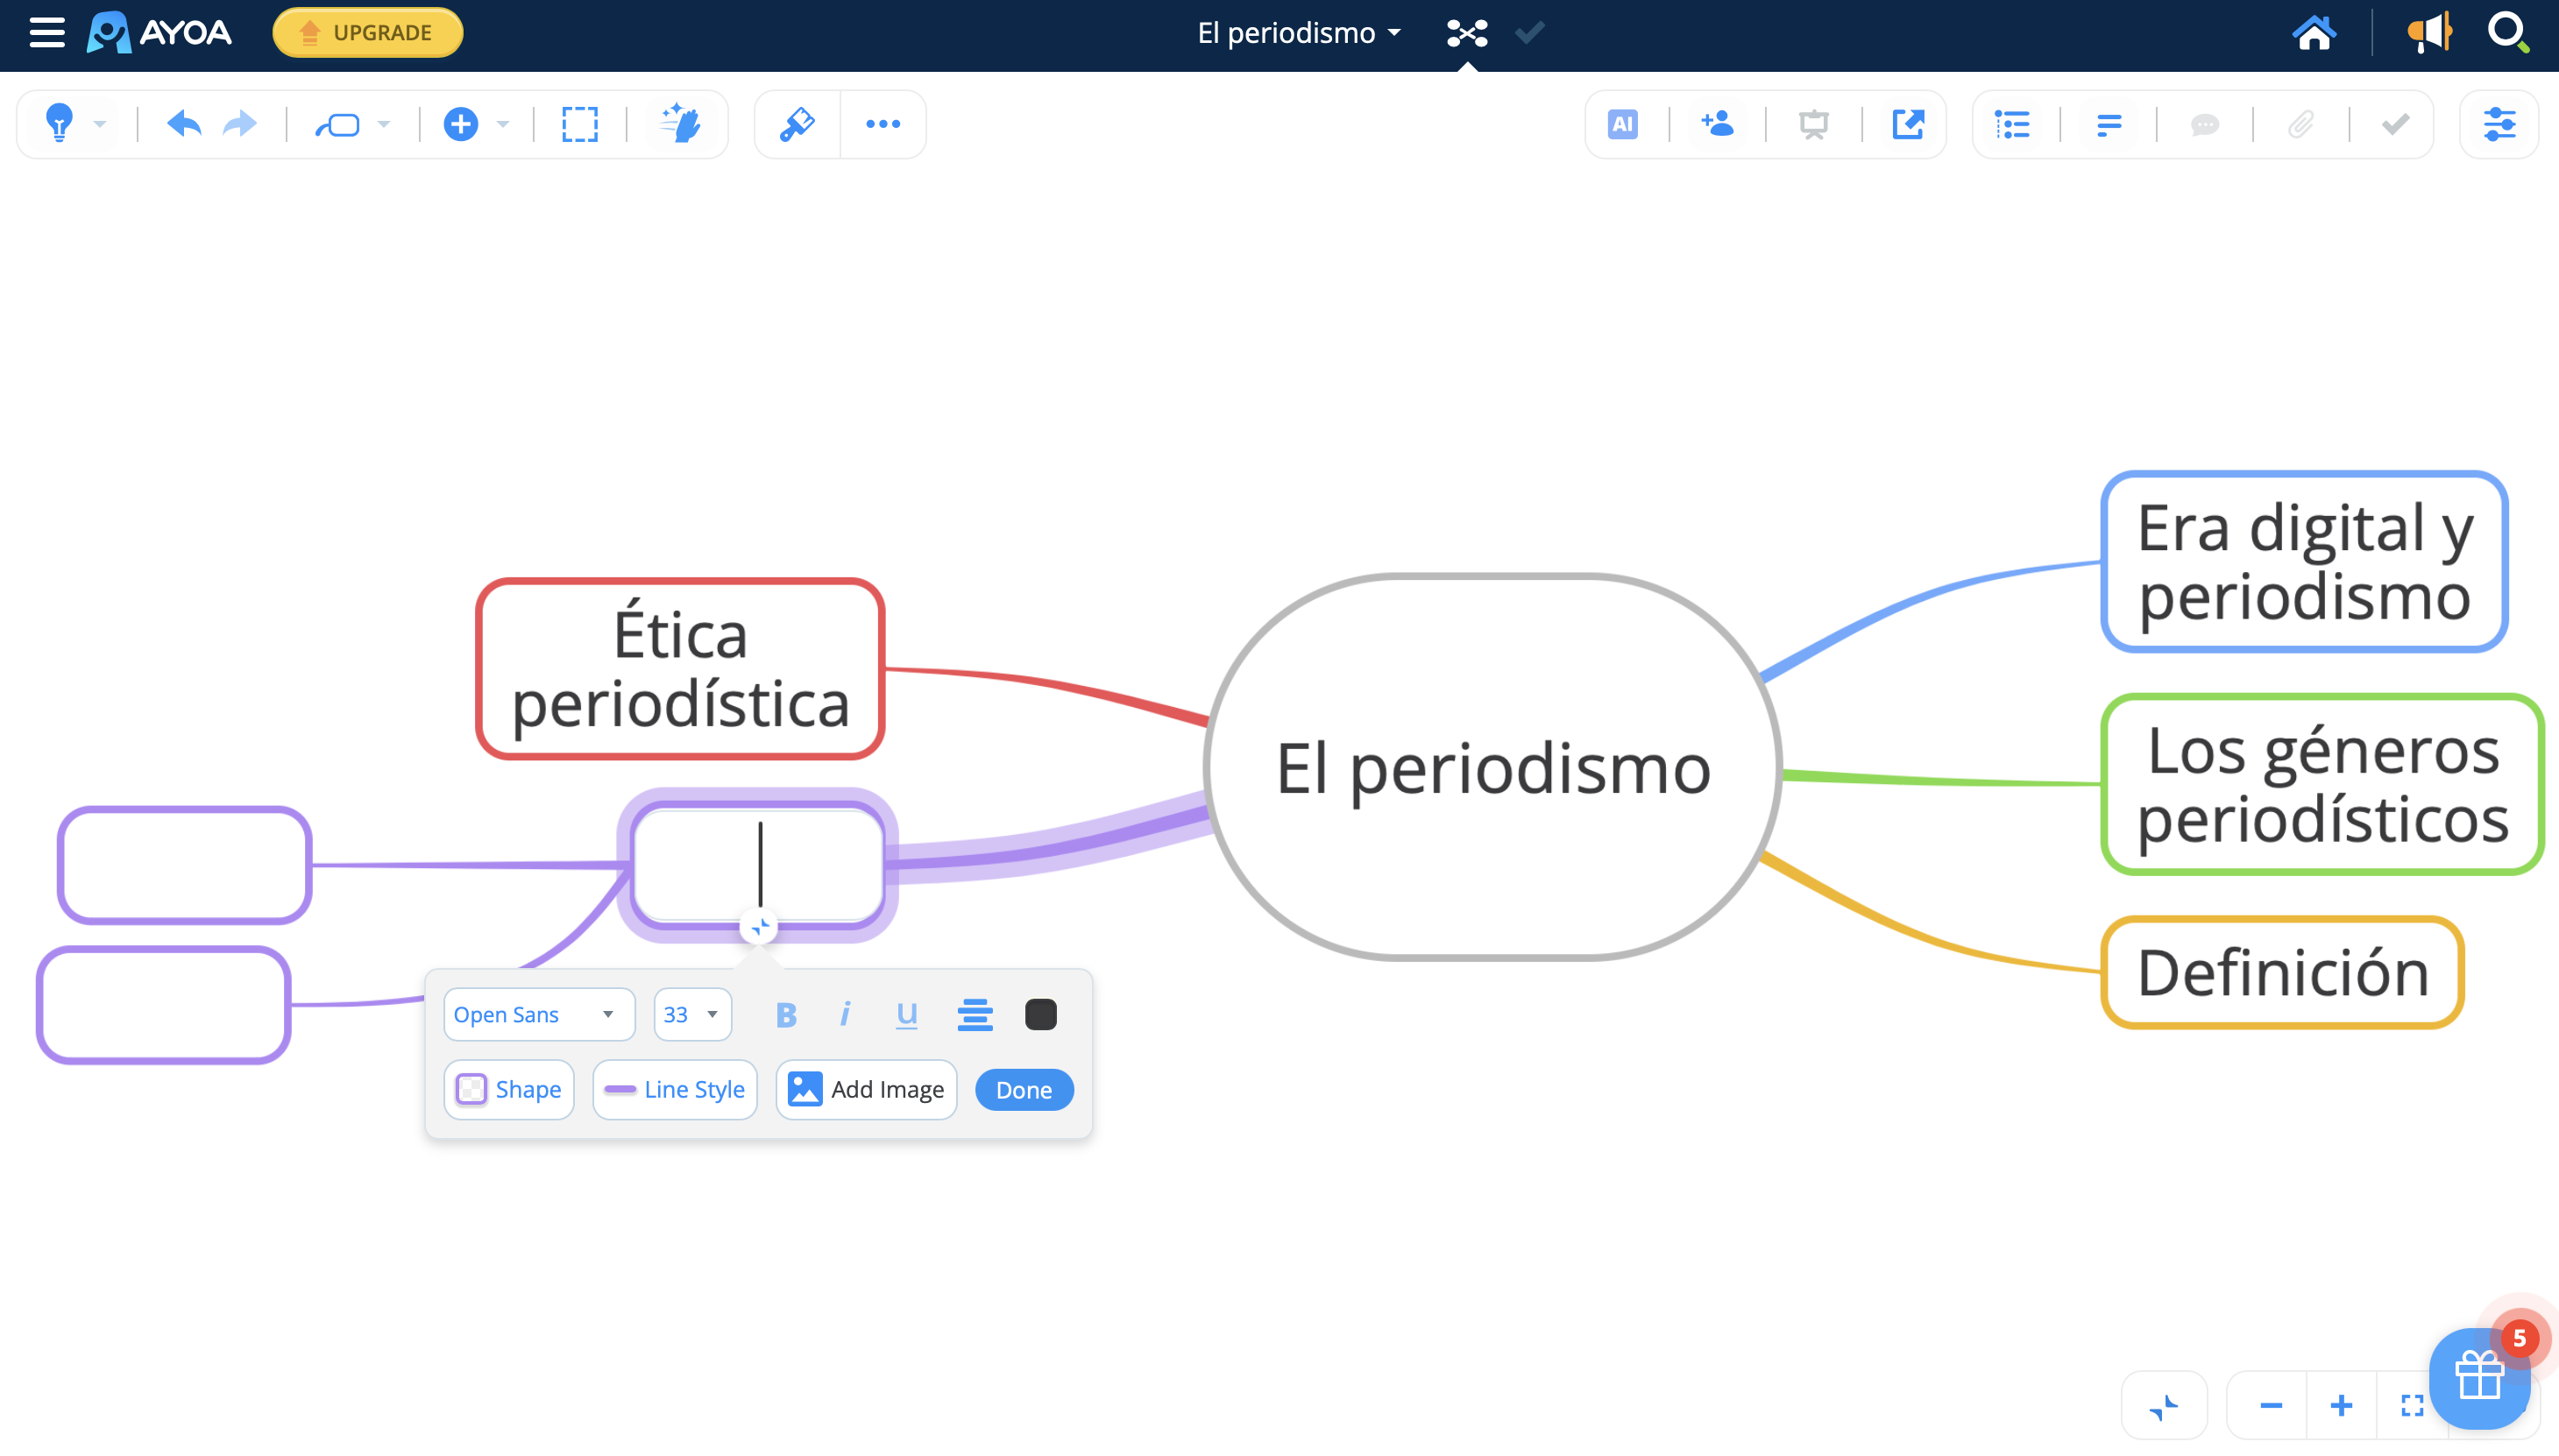
Task: Open the hamburger menu
Action: coord(46,33)
